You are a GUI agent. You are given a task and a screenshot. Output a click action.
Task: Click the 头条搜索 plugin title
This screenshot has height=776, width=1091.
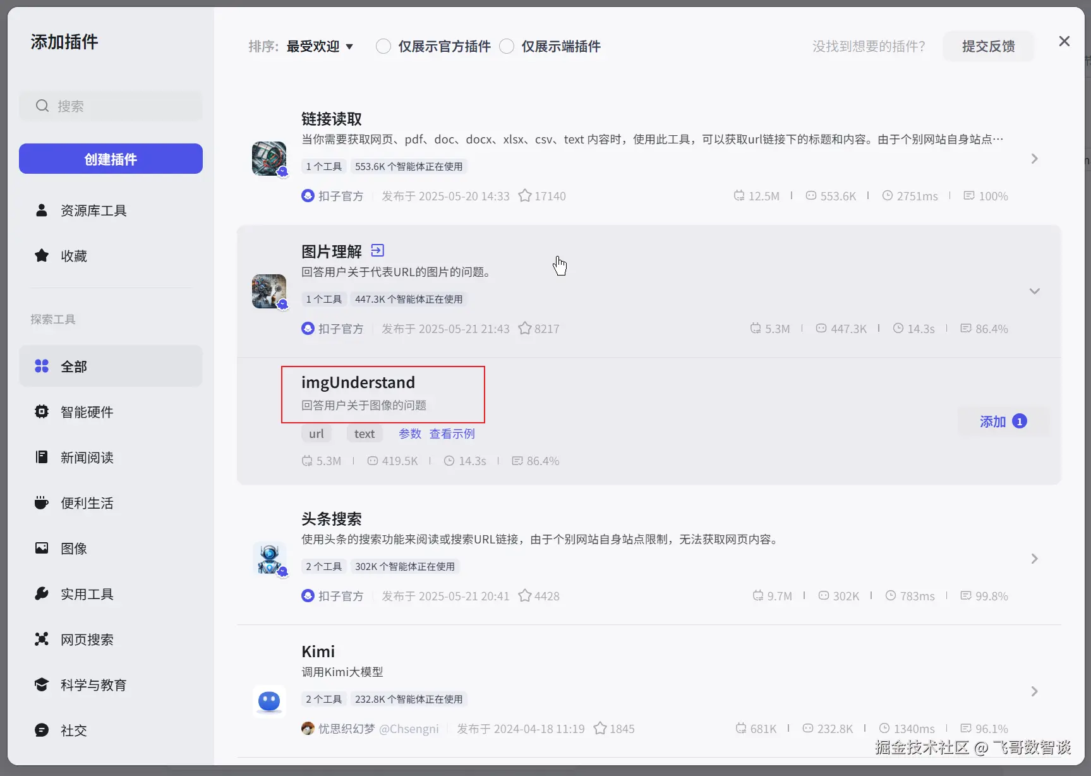click(x=332, y=519)
